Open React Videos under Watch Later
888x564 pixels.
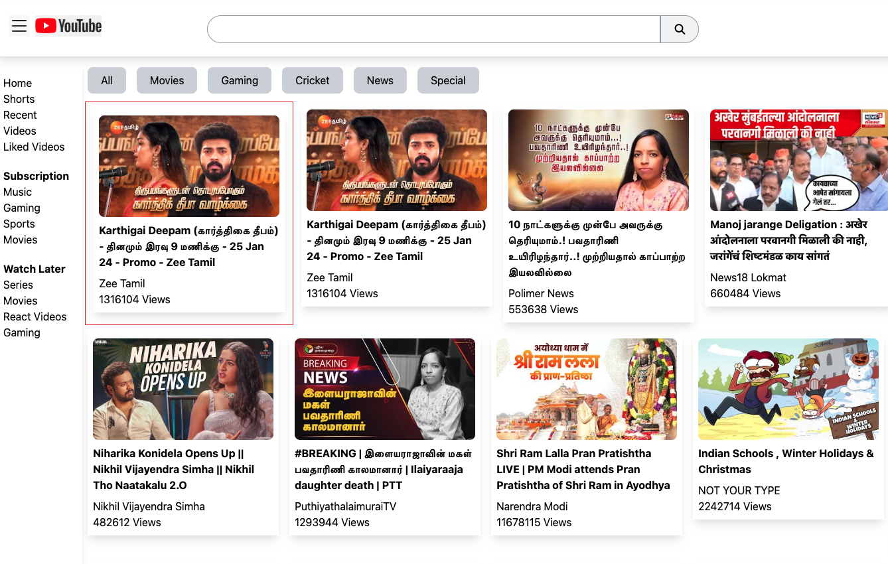pos(35,317)
